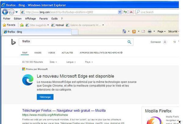Click the Promu par Microsoft label
Viewport: 183px width, 124px height.
tap(37, 69)
